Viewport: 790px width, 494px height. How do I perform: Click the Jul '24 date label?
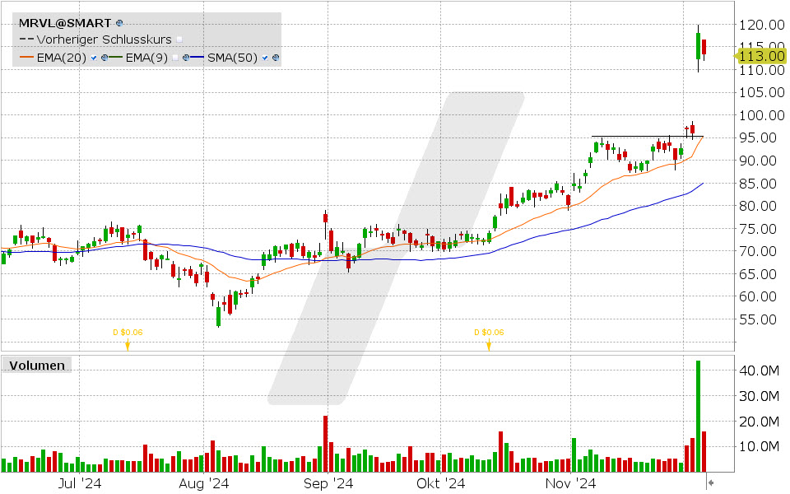tap(80, 483)
